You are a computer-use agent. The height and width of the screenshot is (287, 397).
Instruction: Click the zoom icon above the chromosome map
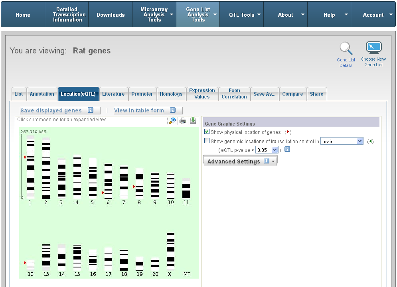pos(172,121)
